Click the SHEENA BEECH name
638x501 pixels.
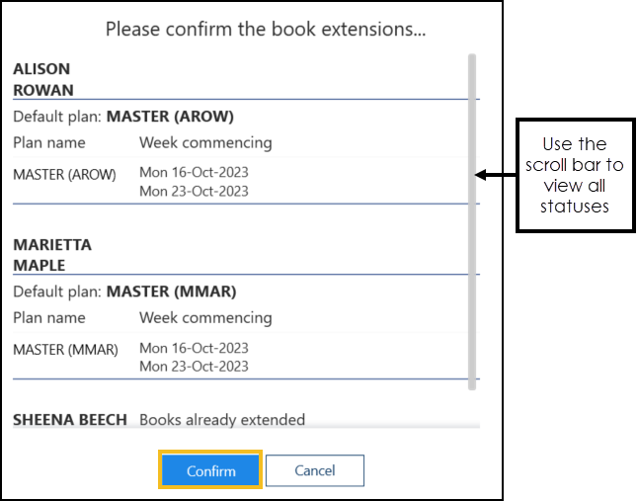[70, 419]
